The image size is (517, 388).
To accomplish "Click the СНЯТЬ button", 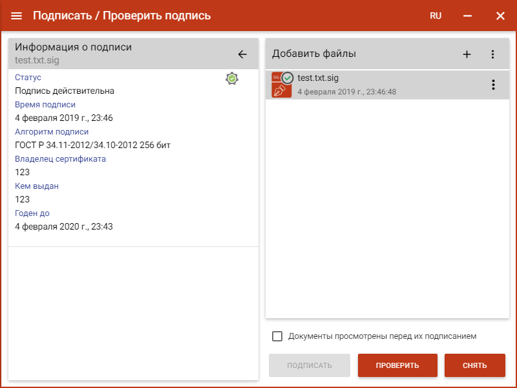I will coord(474,365).
